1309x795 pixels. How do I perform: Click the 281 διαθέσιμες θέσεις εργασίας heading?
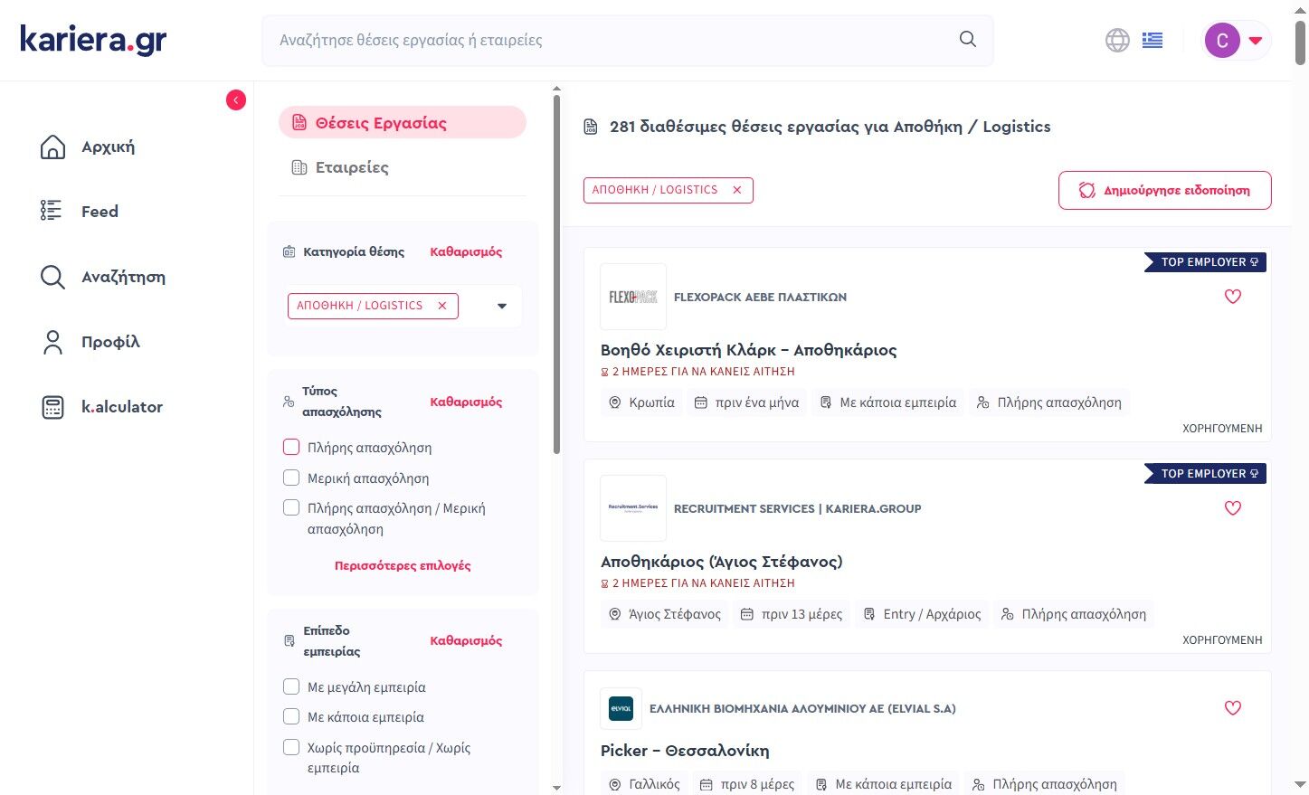coord(830,127)
